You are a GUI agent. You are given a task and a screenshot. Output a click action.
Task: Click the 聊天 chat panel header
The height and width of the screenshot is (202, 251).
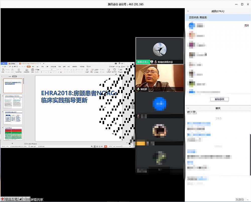coord(218,108)
